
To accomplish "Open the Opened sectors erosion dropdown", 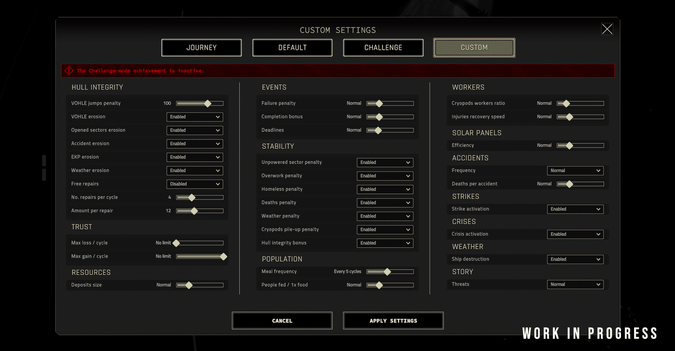I will point(195,131).
